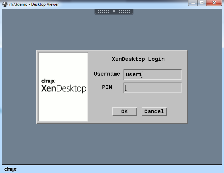224x173 pixels.
Task: Click the 'XenDesktop Login' heading text
Action: pos(138,59)
